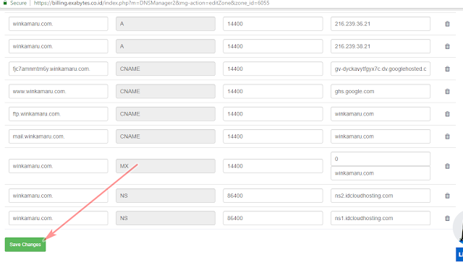Delete the ftp.winkamaru.com CNAME record
The width and height of the screenshot is (463, 262).
pos(447,114)
